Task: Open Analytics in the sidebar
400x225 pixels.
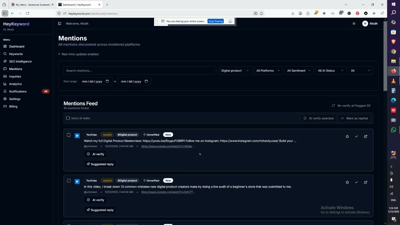Action: [x=15, y=84]
